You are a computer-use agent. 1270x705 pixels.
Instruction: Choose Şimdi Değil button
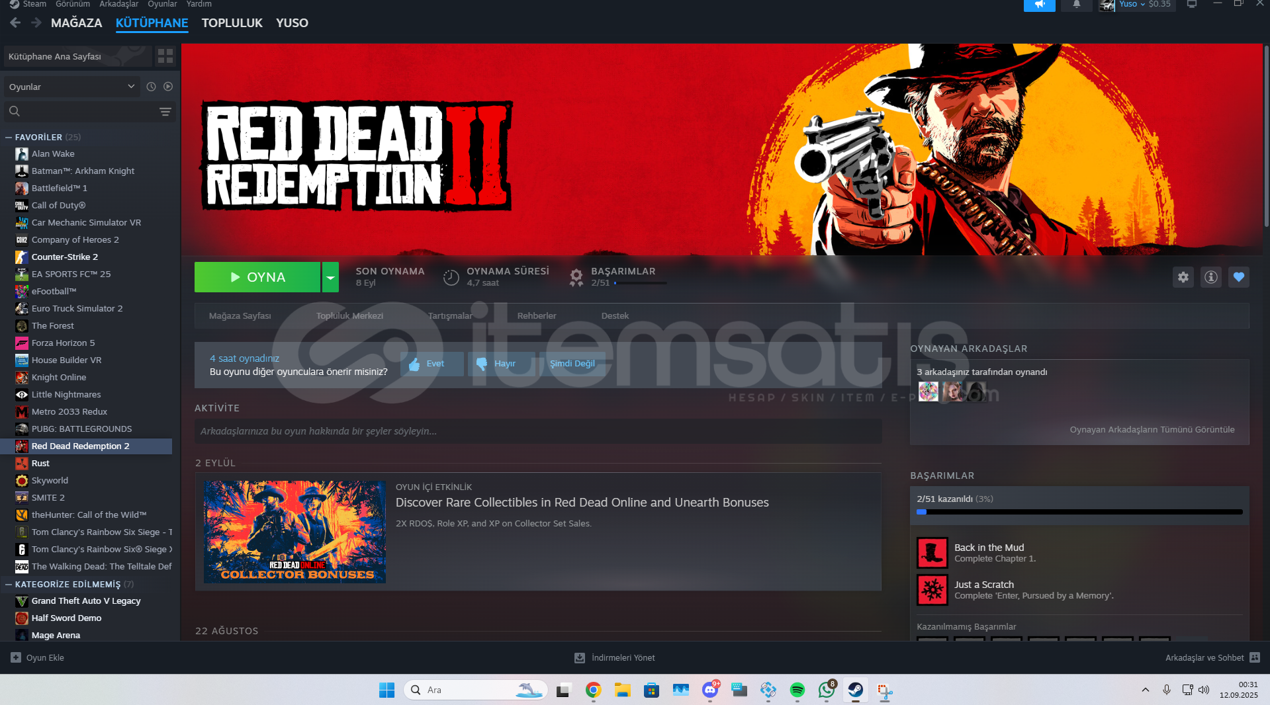(572, 364)
